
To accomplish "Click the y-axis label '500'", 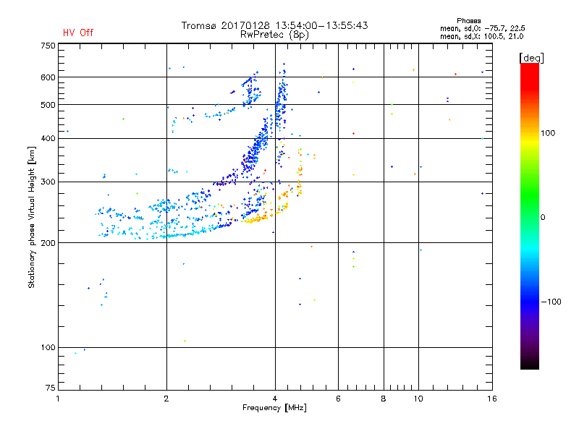I will click(x=48, y=105).
